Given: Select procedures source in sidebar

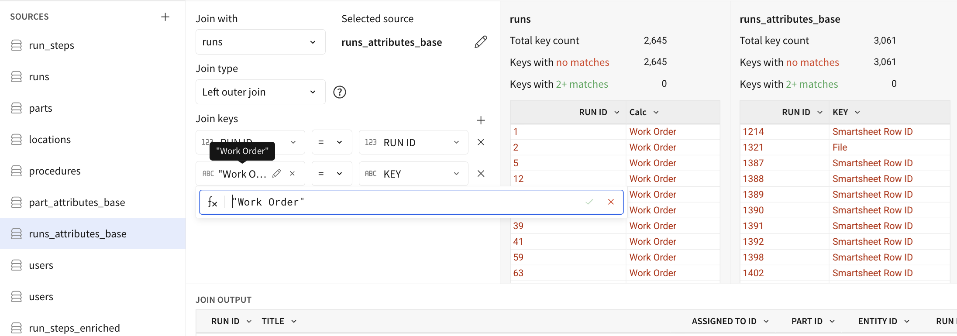Looking at the screenshot, I should pos(55,171).
